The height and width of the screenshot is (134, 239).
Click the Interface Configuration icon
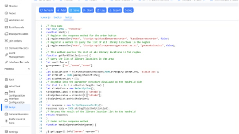point(6,100)
